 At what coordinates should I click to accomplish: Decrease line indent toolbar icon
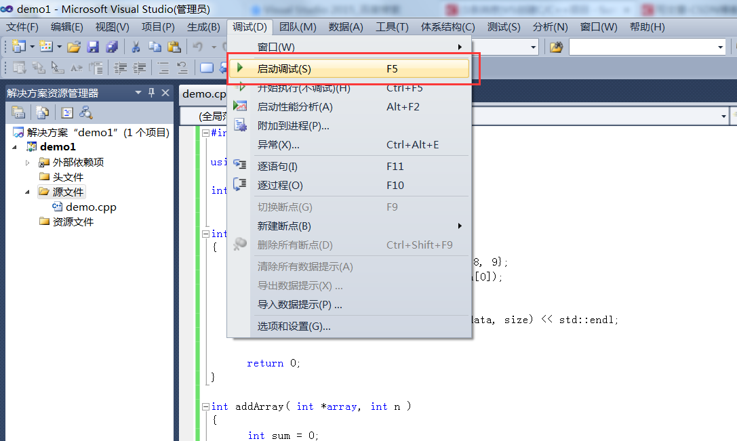coord(120,68)
